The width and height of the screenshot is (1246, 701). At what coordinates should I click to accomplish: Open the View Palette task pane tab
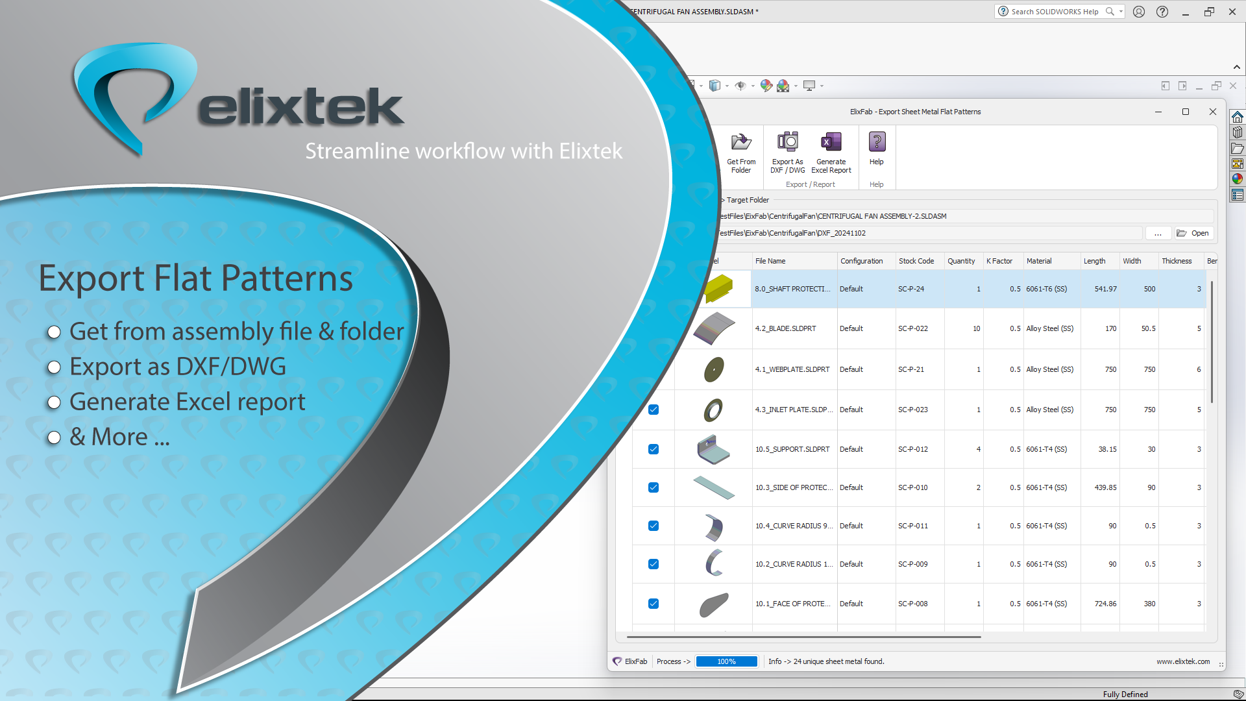[1238, 164]
